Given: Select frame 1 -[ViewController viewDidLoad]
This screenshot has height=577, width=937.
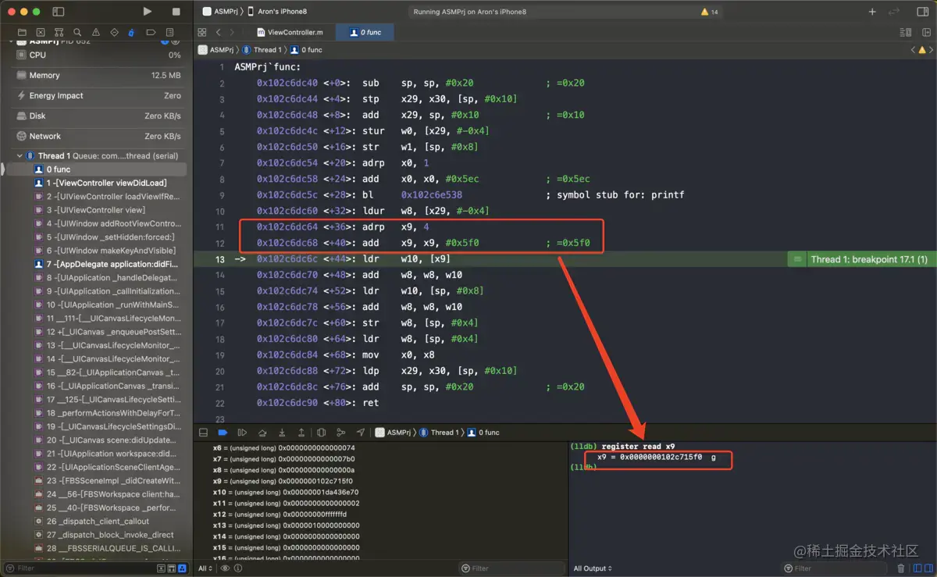Looking at the screenshot, I should tap(98, 183).
